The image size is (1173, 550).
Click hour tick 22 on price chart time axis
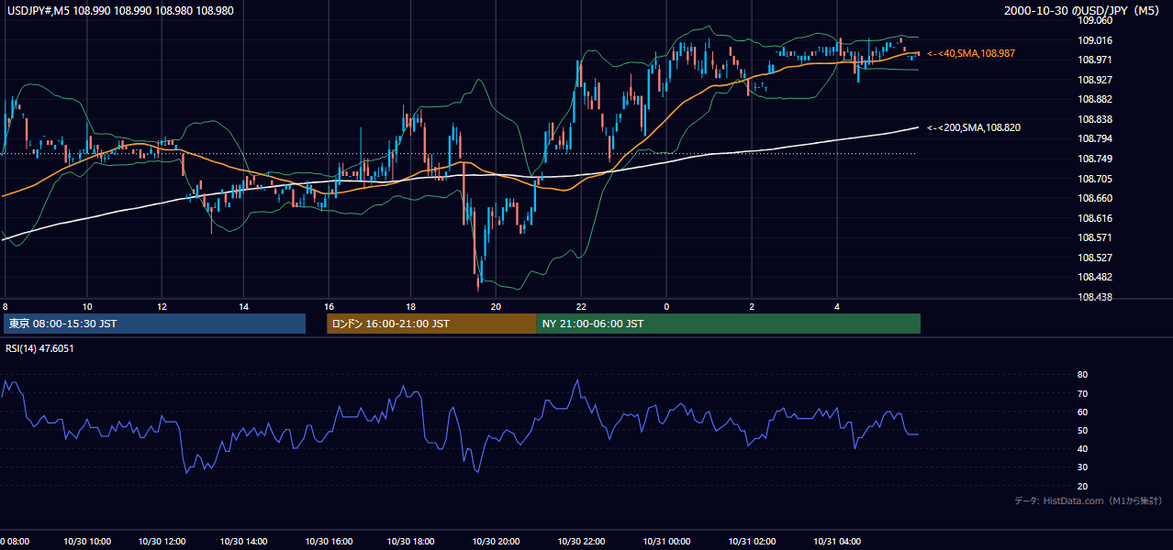(x=581, y=306)
